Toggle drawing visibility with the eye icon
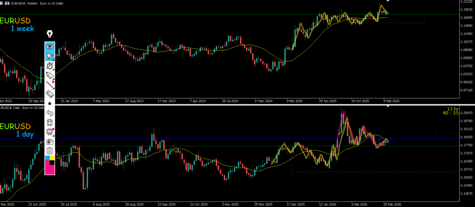The image size is (475, 207). click(50, 46)
